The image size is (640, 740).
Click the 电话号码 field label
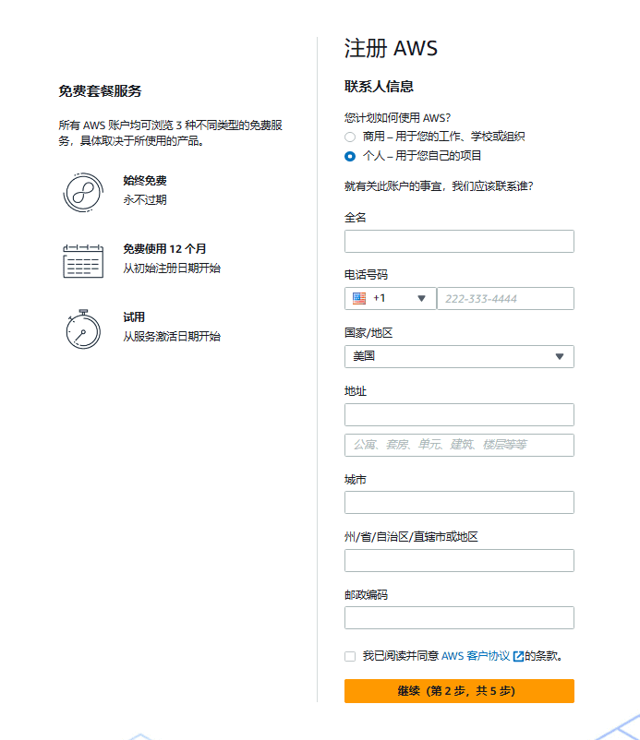click(x=366, y=275)
